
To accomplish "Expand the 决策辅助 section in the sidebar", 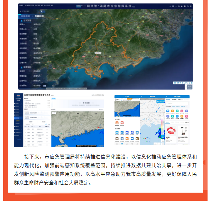I will tap(29, 67).
